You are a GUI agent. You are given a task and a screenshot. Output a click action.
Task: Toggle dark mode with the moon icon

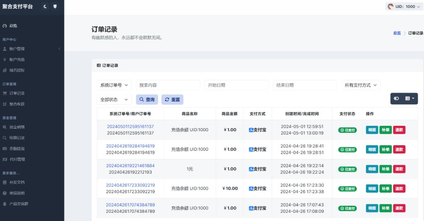(45, 7)
